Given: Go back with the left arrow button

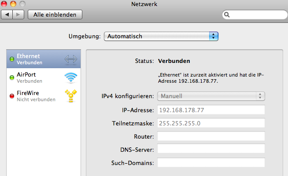Looking at the screenshot, I should point(7,15).
